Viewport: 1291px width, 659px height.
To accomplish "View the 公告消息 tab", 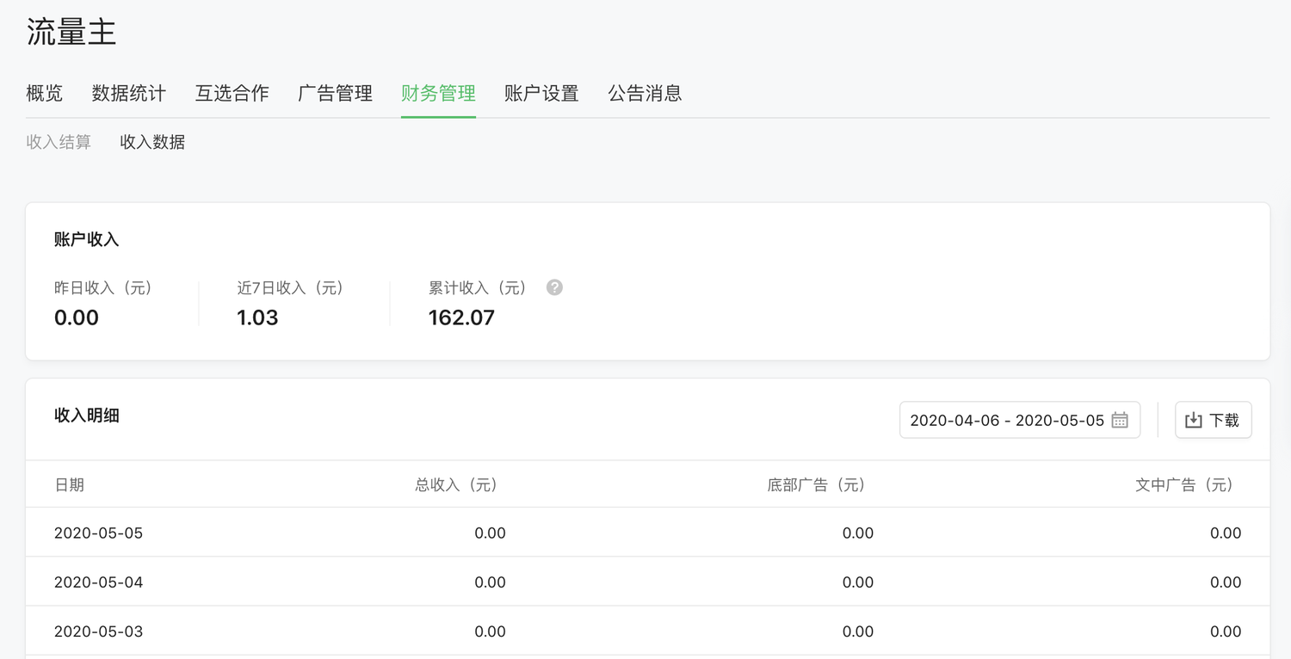I will (645, 93).
